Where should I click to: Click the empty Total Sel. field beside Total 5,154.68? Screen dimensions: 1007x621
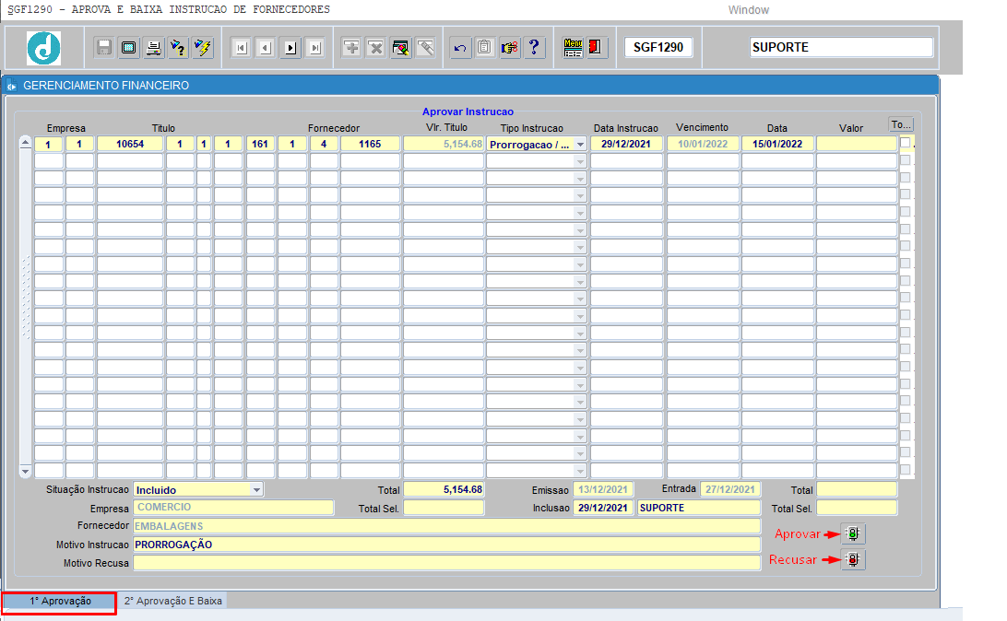pos(444,508)
